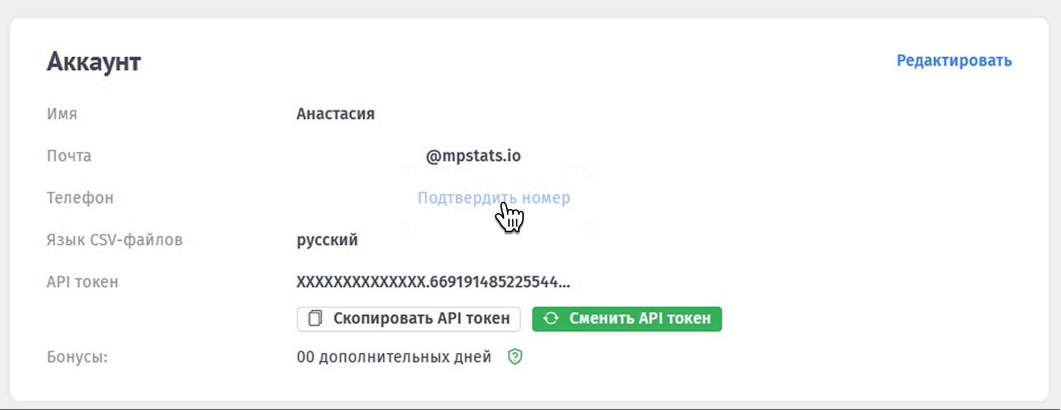Open the Редактировать link
This screenshot has height=410, width=1061.
point(954,61)
